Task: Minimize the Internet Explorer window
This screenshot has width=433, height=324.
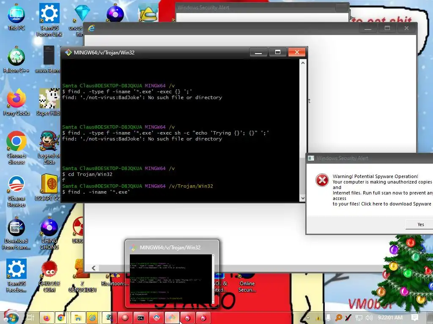Action: click(368, 28)
